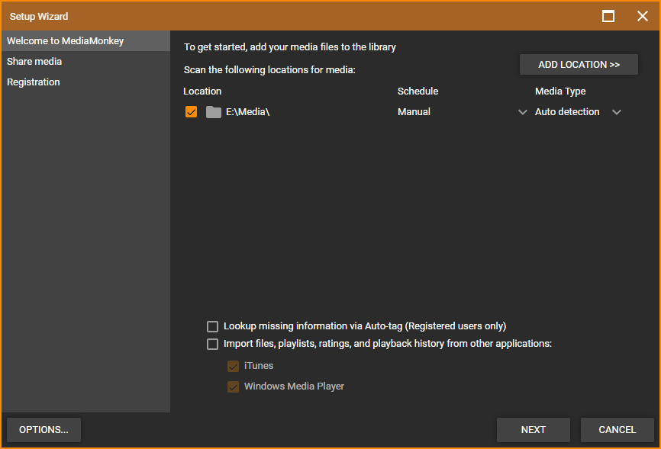Toggle the iTunes import checkbox

233,366
